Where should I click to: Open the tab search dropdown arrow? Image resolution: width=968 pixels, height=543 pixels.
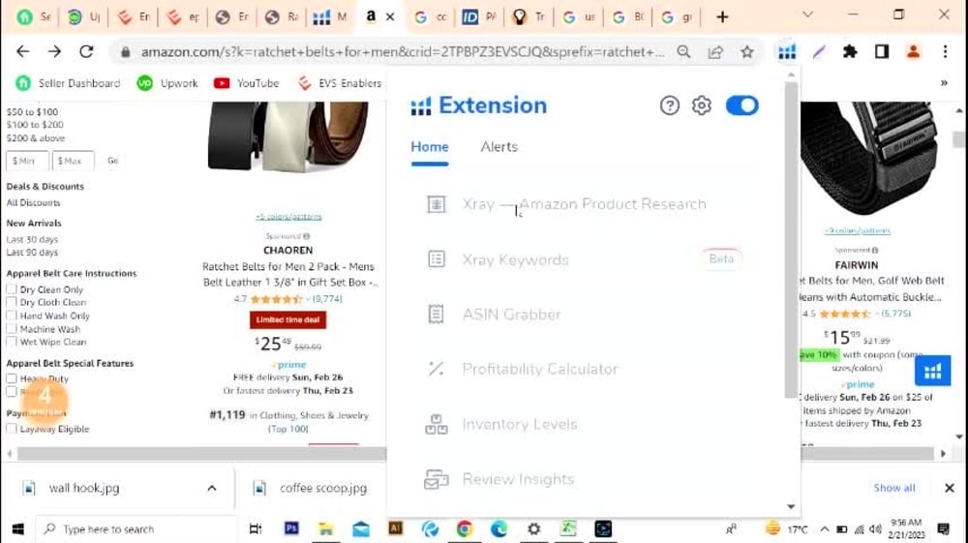coord(807,15)
